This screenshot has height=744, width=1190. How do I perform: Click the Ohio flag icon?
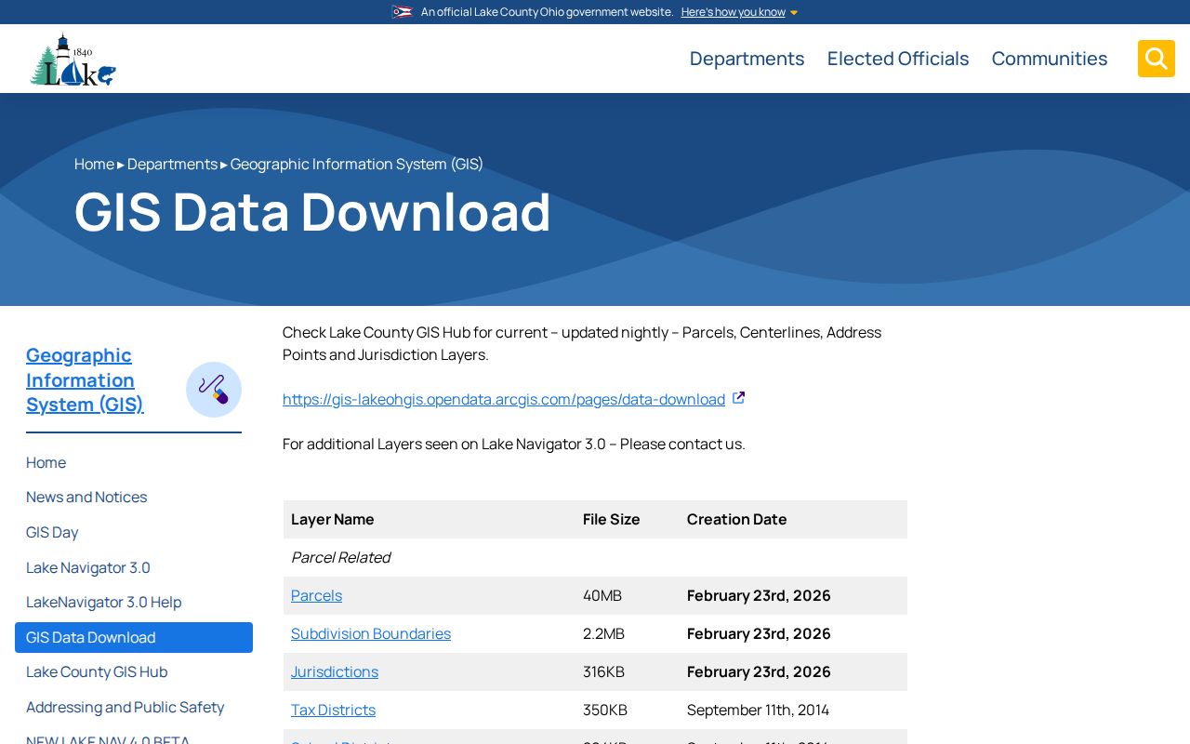click(x=402, y=12)
